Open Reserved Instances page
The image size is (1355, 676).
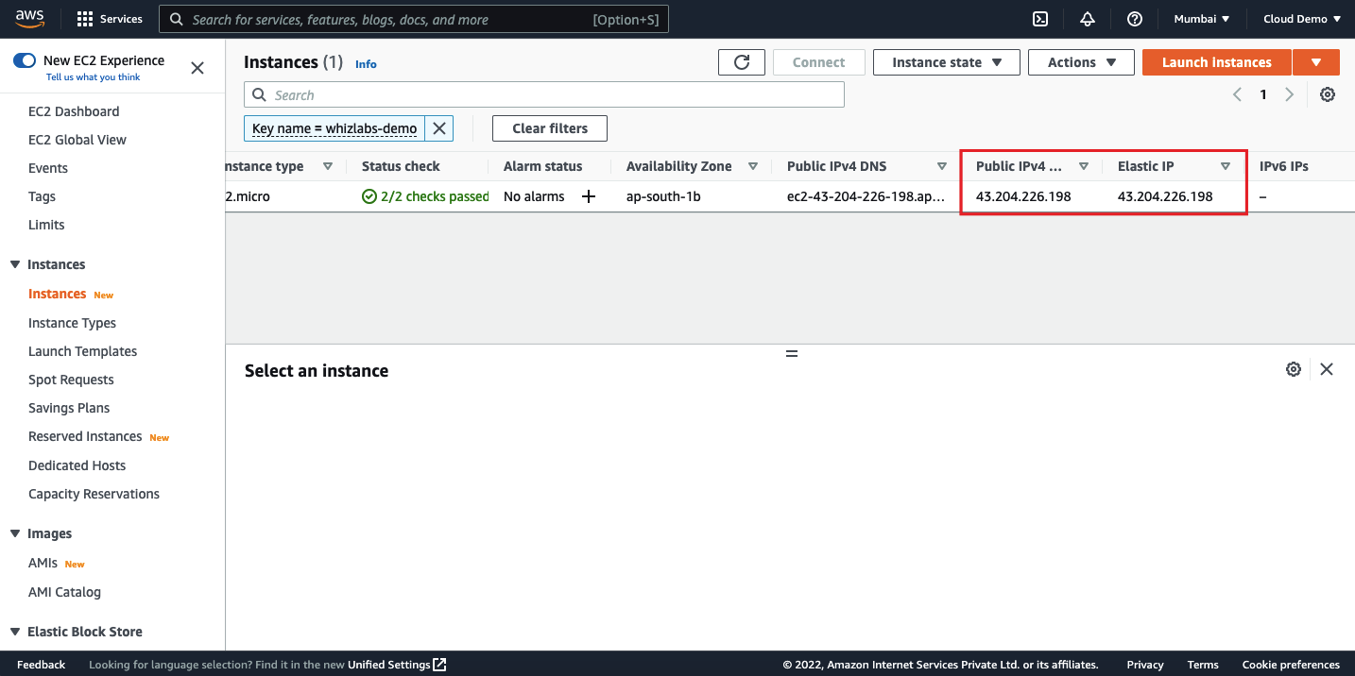click(x=85, y=436)
